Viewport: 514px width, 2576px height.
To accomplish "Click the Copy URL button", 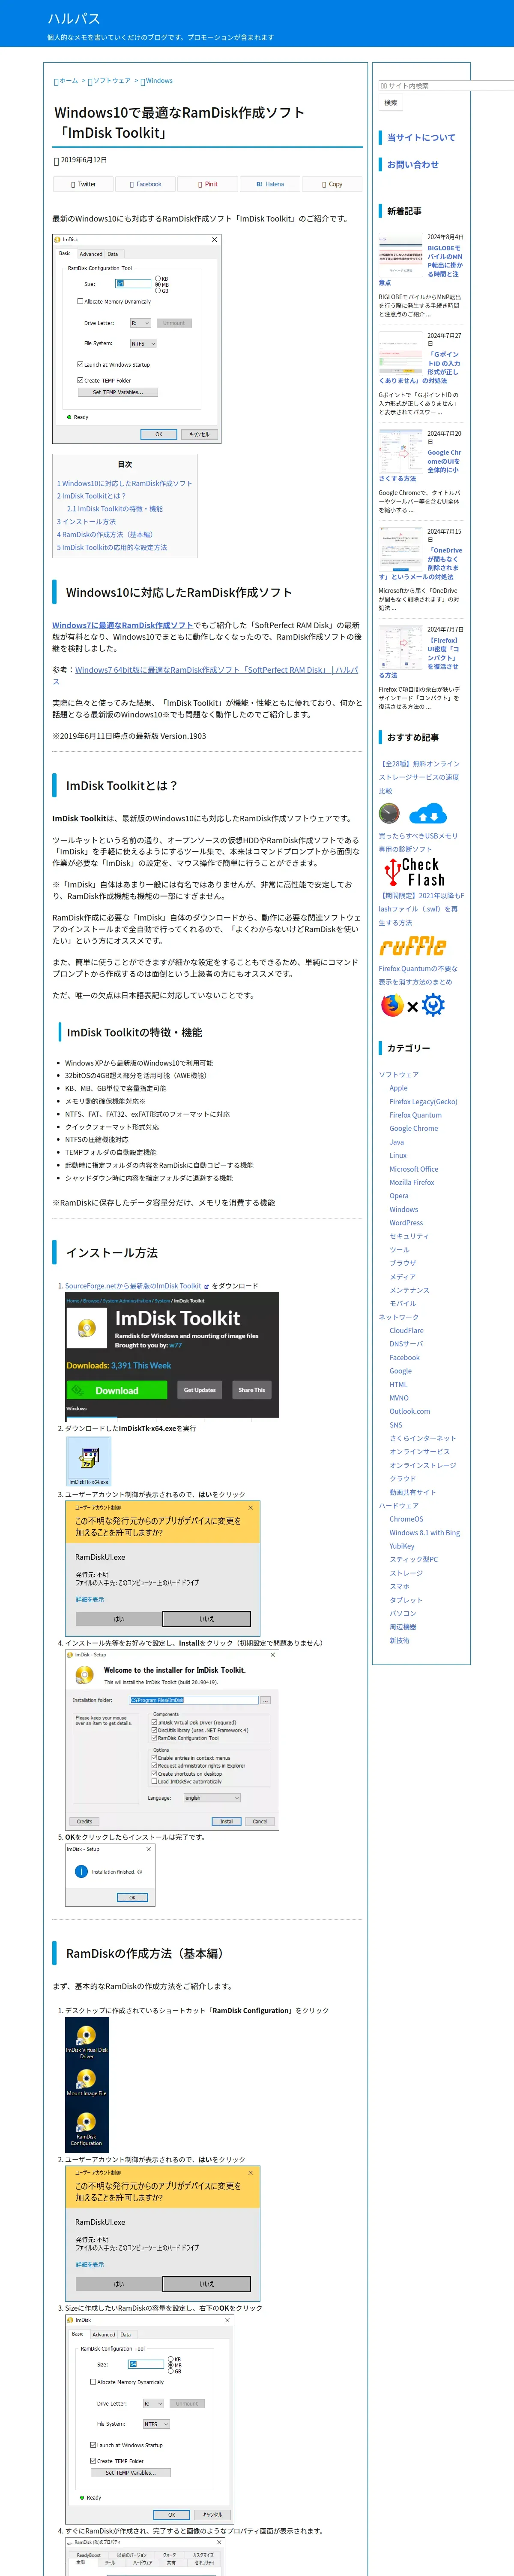I will click(x=332, y=184).
